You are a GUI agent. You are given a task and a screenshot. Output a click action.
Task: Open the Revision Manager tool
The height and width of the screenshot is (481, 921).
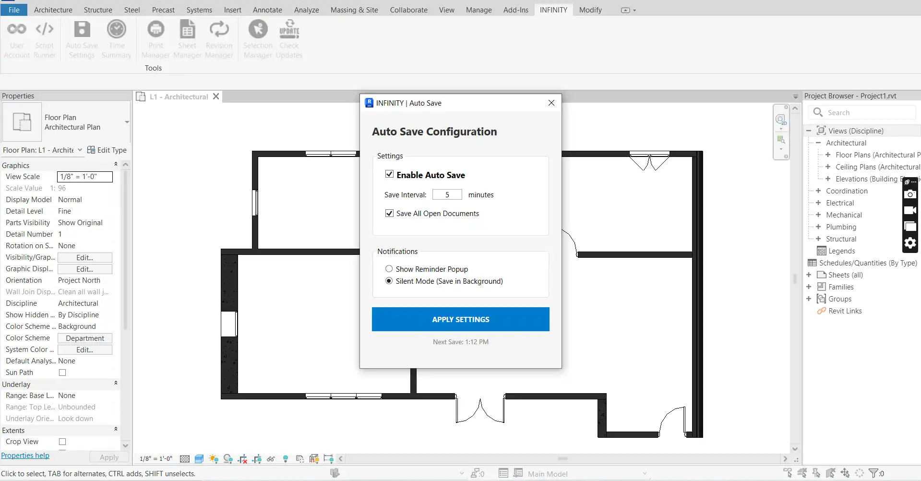[x=219, y=39]
